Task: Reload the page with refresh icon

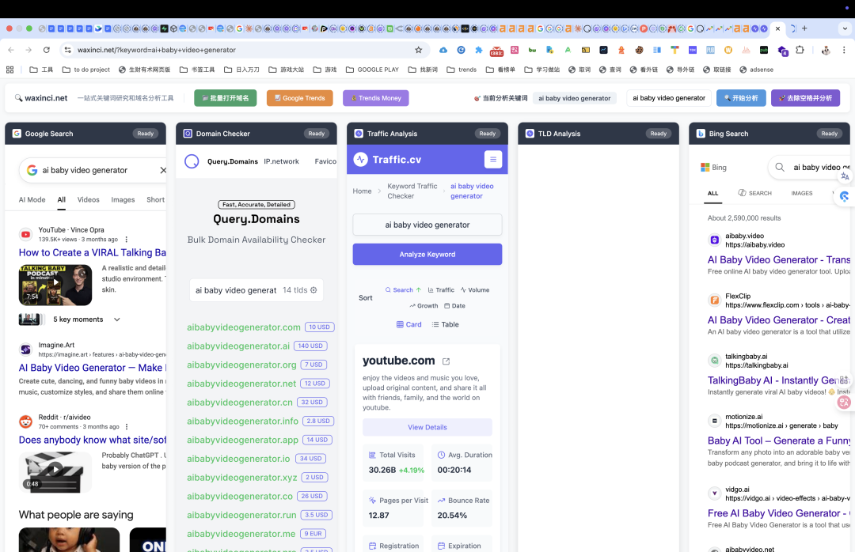Action: tap(47, 50)
